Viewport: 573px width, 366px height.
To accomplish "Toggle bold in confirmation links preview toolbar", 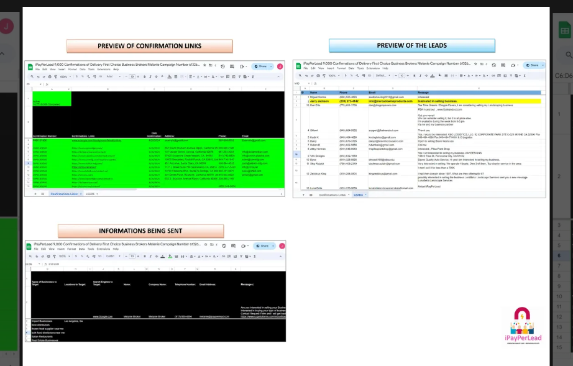I will coord(144,76).
